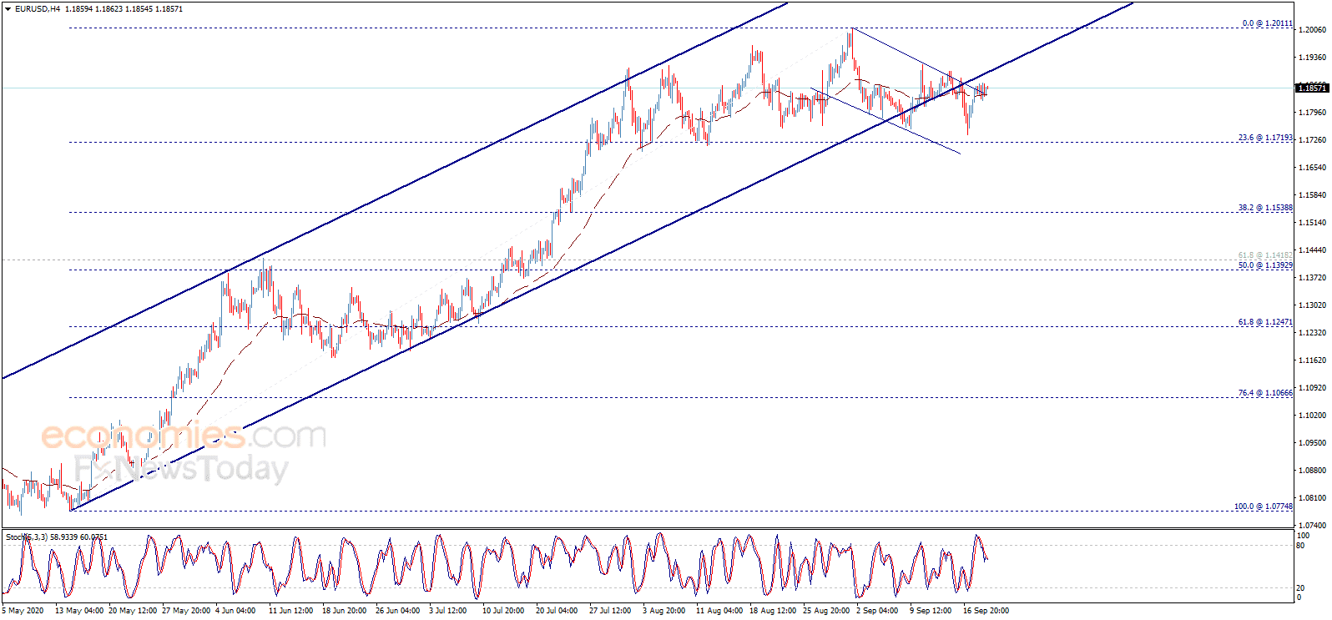Click the 16 Sep 20:00 date label
The width and height of the screenshot is (1332, 620).
click(986, 611)
